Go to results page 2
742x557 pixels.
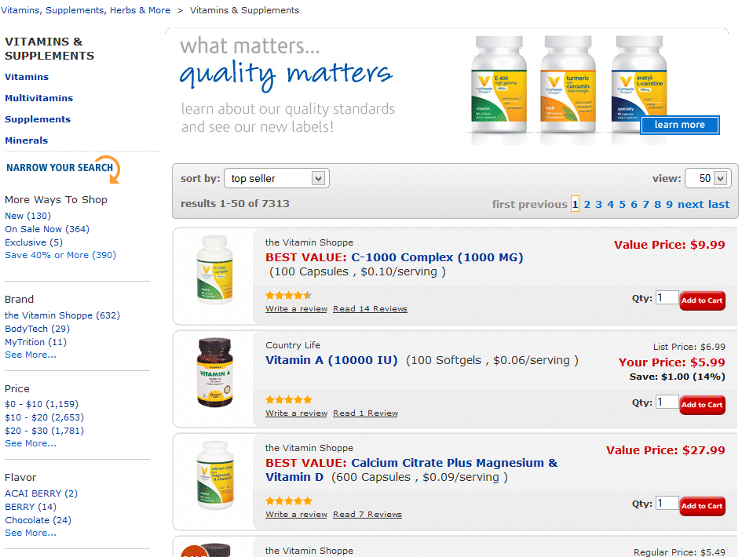(x=587, y=204)
